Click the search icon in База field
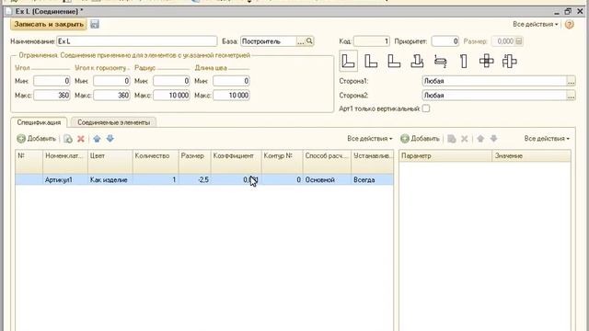 point(309,40)
